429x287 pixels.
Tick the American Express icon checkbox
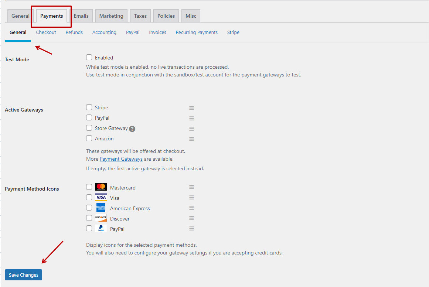(x=89, y=208)
